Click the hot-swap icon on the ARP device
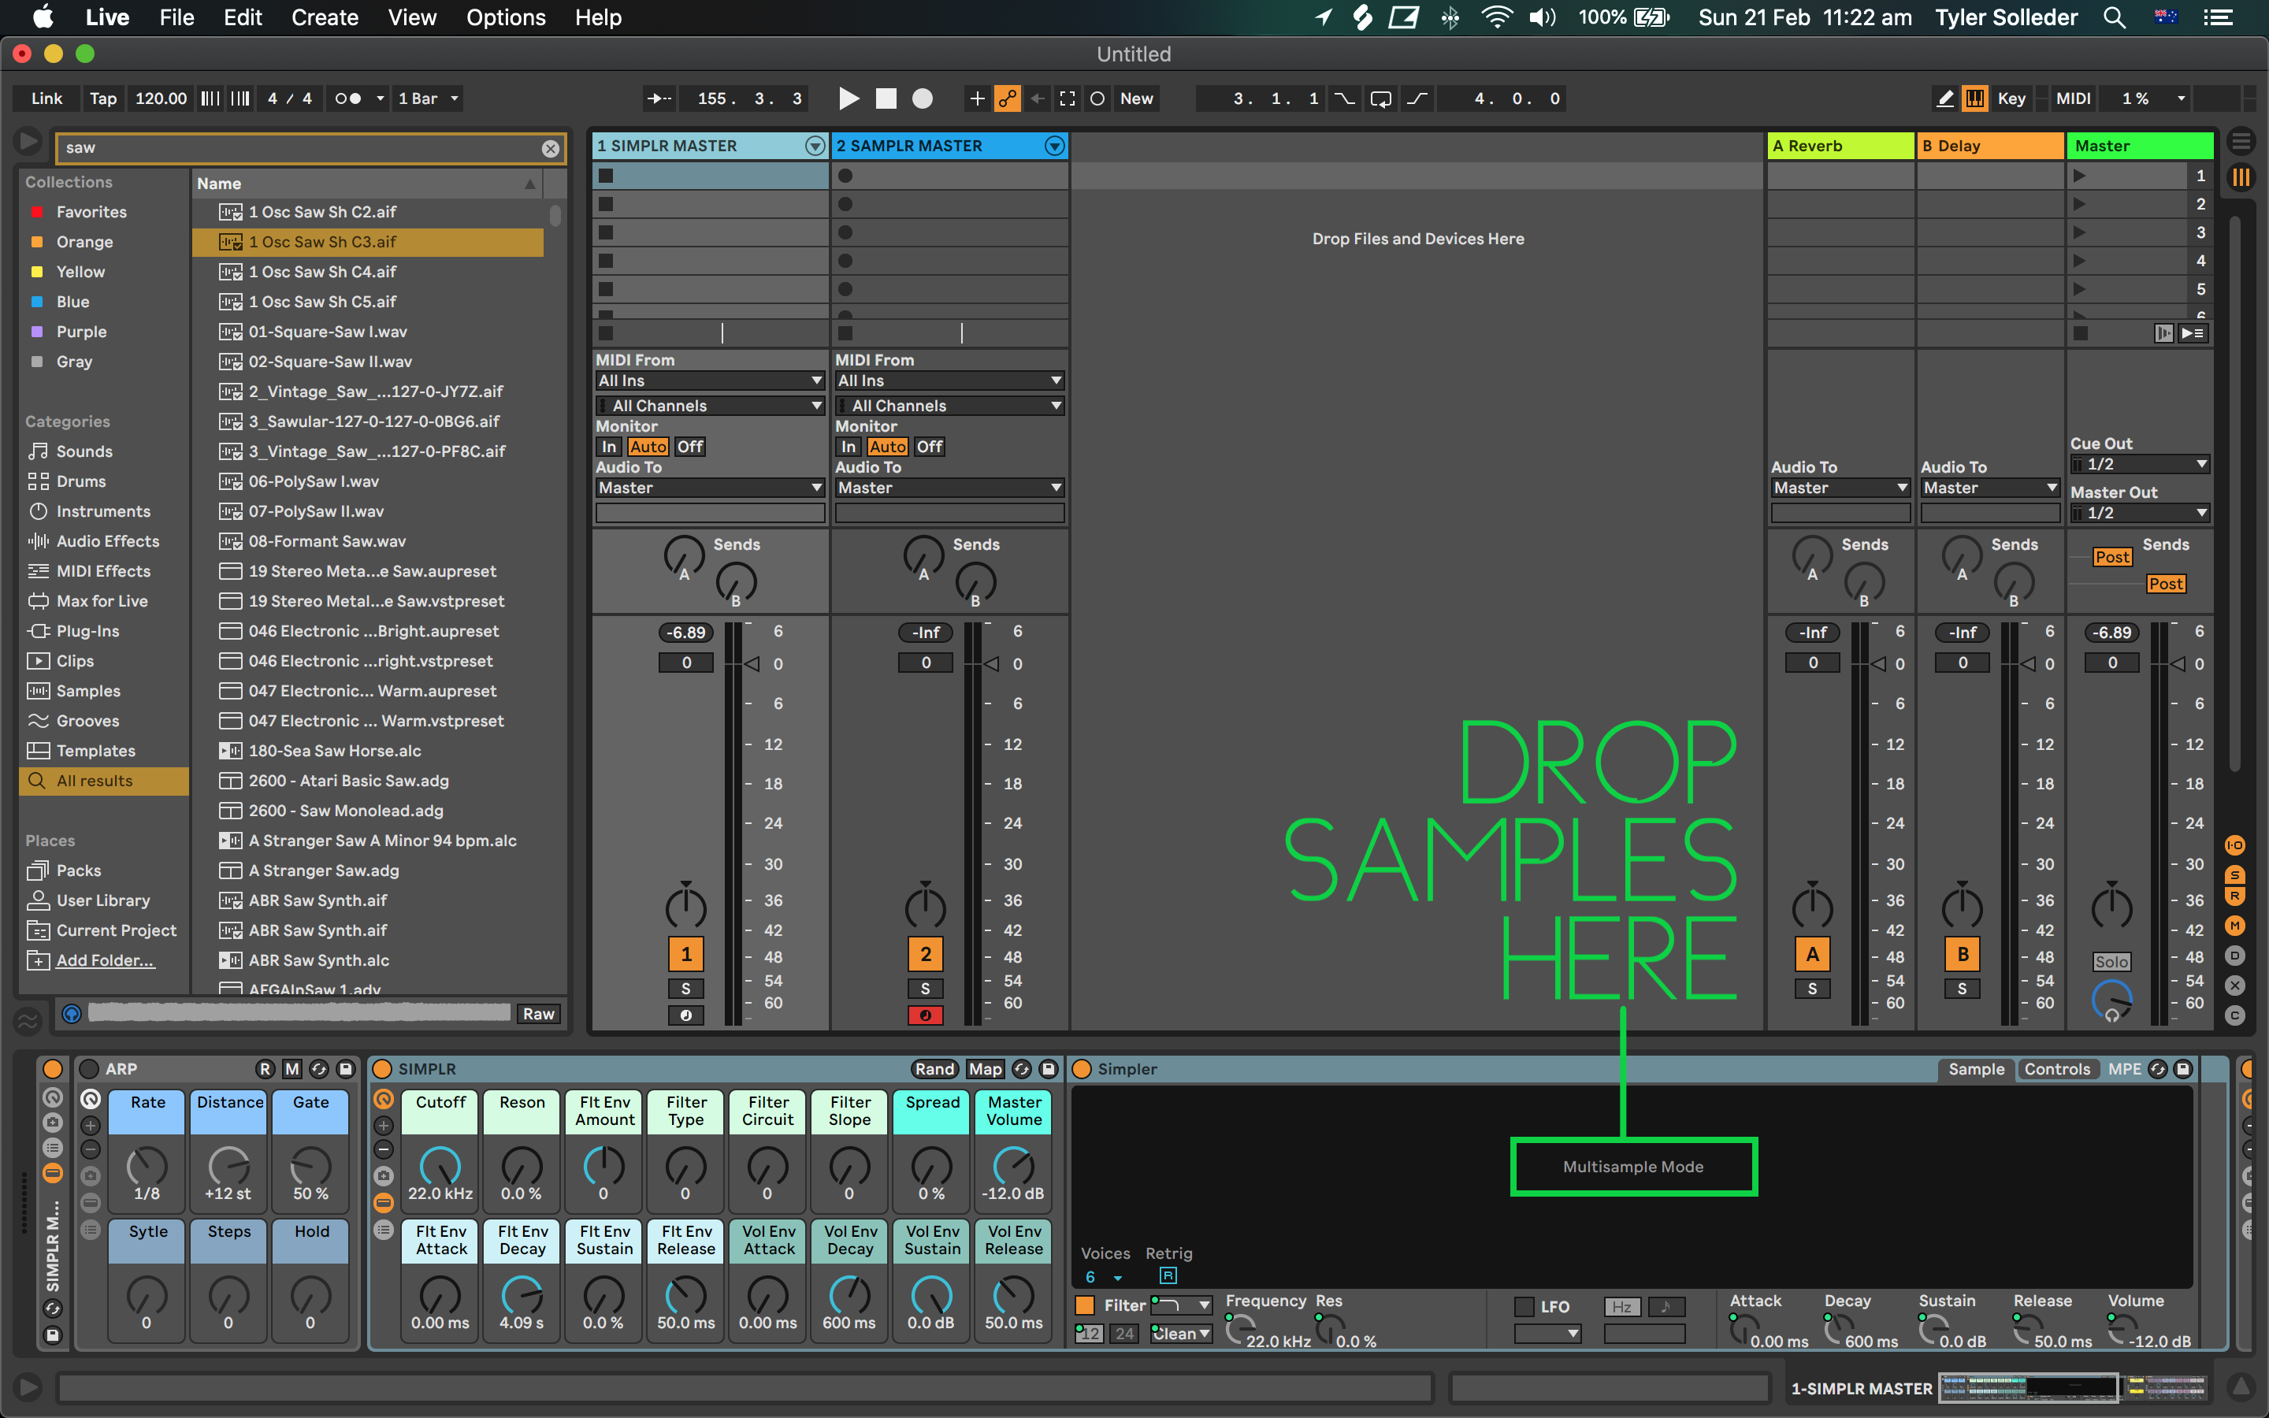Viewport: 2269px width, 1418px height. pyautogui.click(x=320, y=1069)
